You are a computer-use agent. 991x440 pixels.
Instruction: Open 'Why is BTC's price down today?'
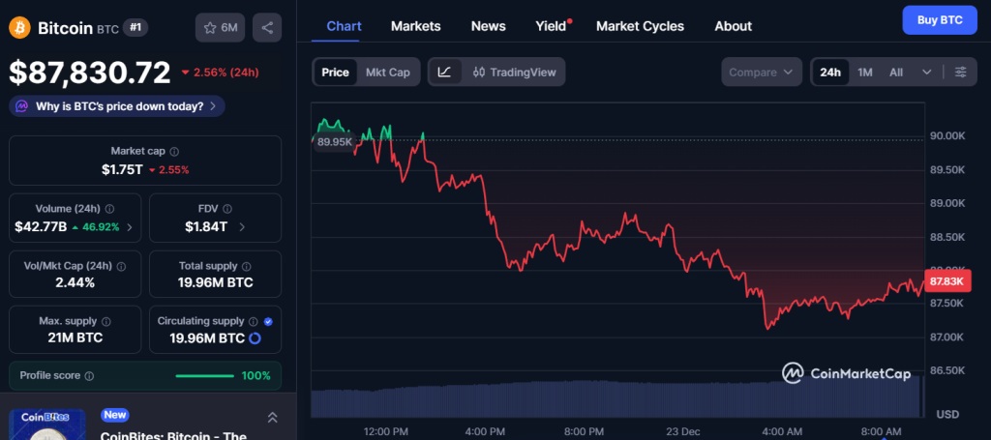pos(117,106)
